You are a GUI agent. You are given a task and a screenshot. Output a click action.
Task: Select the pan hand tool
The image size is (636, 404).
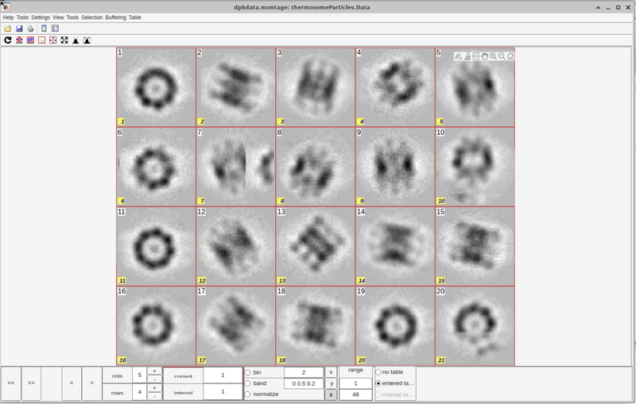(484, 56)
